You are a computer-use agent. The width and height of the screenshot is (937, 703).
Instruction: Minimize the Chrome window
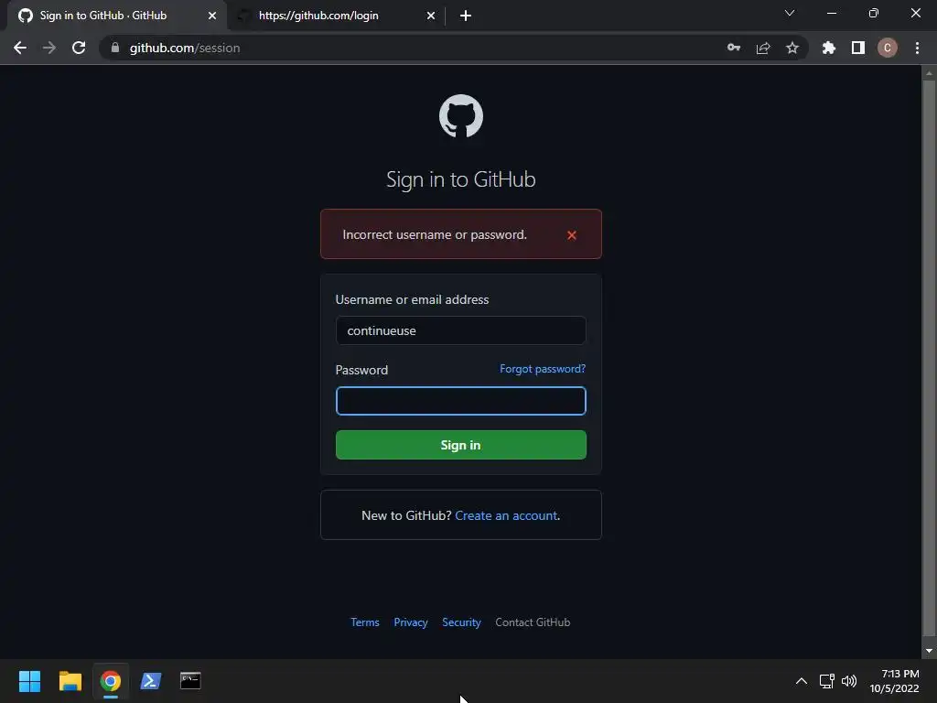click(831, 13)
